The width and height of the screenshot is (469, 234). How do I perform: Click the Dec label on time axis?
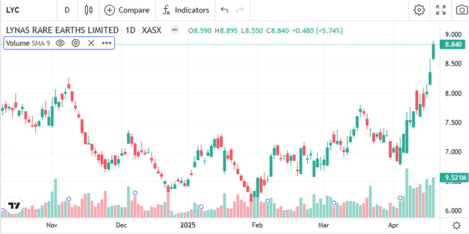click(x=121, y=225)
